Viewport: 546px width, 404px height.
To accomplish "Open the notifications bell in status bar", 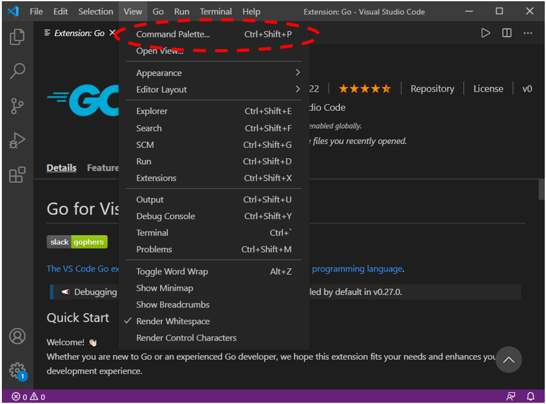I will 530,397.
